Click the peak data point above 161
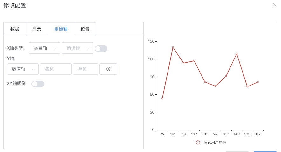 [173, 47]
